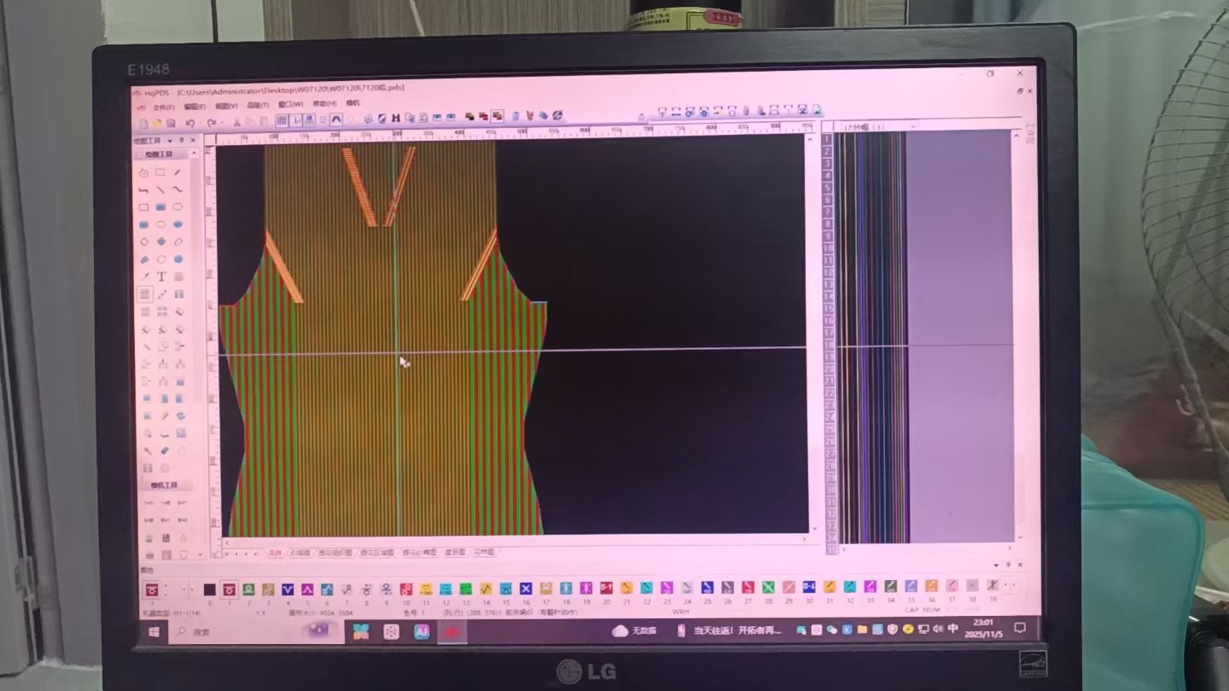
Task: Choose the hollow ellipse tool
Action: [x=160, y=224]
